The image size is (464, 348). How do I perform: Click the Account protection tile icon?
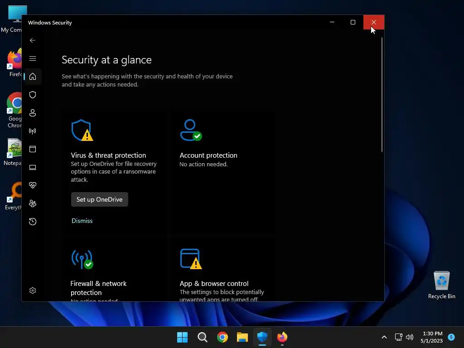point(191,130)
